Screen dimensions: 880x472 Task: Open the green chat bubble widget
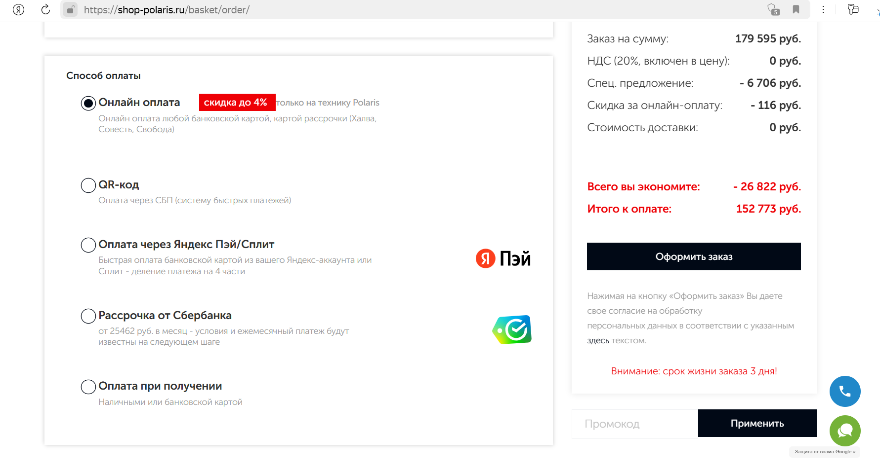pos(845,431)
